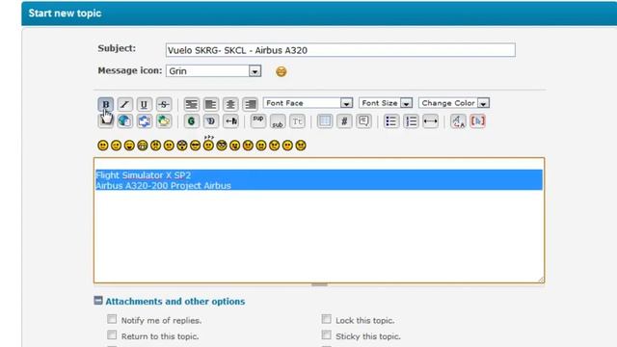Click inside the message body text area
The image size is (617, 347).
pos(319,221)
